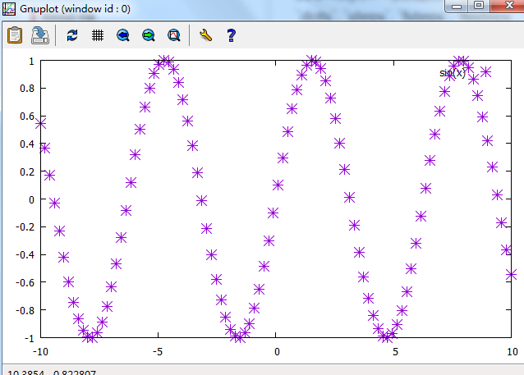Close the Gnuplot window
524x375 pixels.
pos(508,6)
